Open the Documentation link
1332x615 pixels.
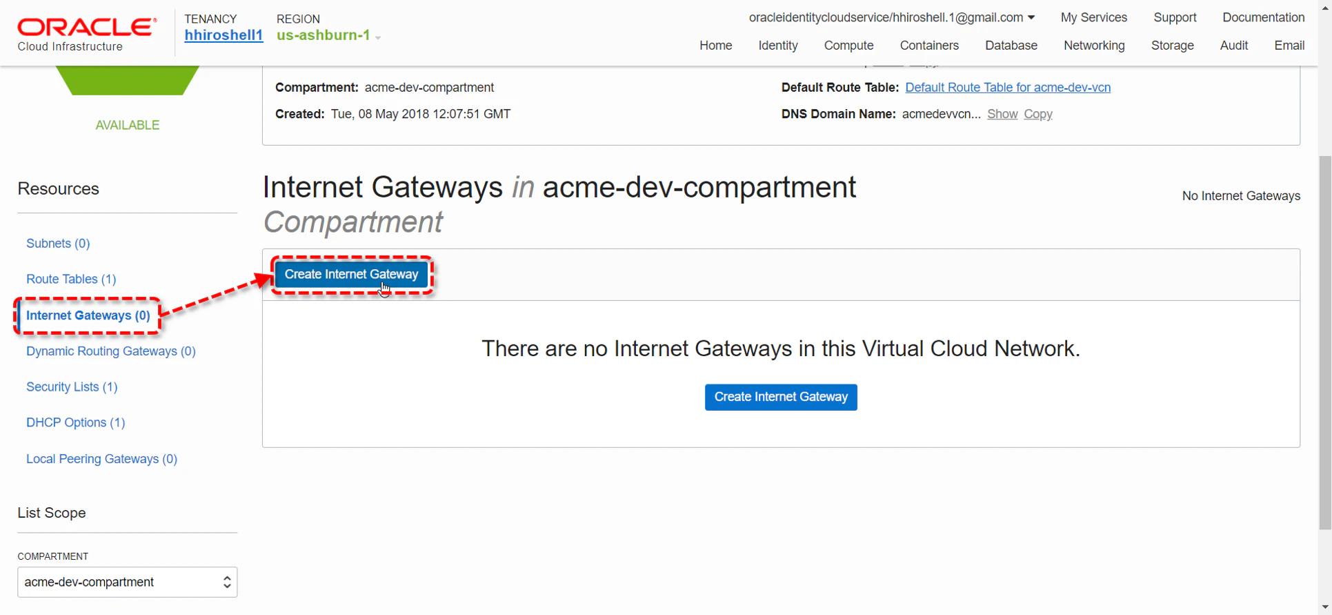pos(1263,17)
